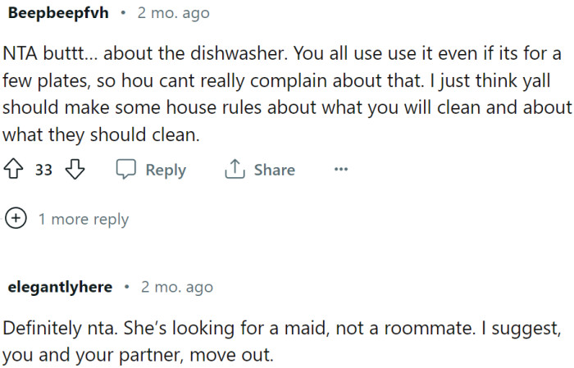Screen dimensions: 574x368
Task: Click the speech bubble reply icon
Action: click(x=125, y=170)
